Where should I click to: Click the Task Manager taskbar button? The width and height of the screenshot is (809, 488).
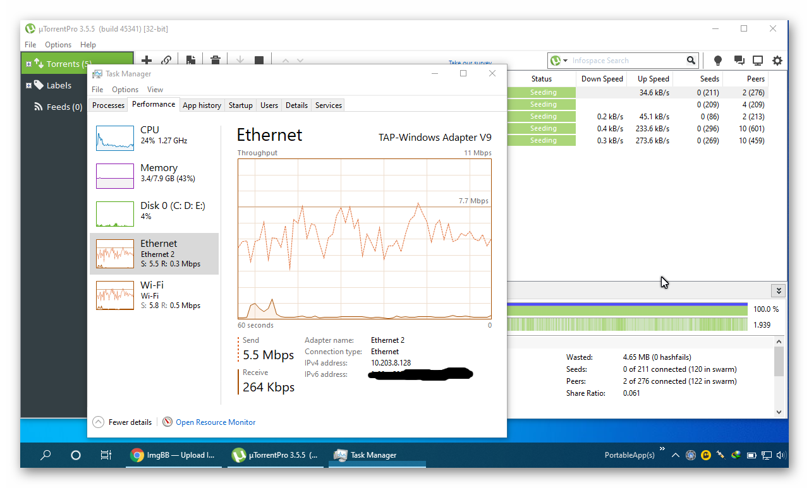click(377, 455)
